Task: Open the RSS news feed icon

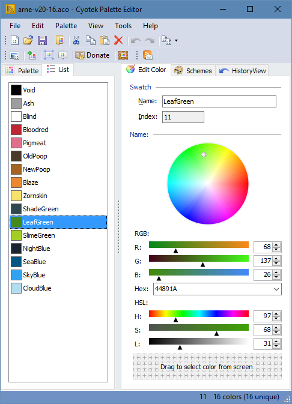Action: tap(148, 55)
